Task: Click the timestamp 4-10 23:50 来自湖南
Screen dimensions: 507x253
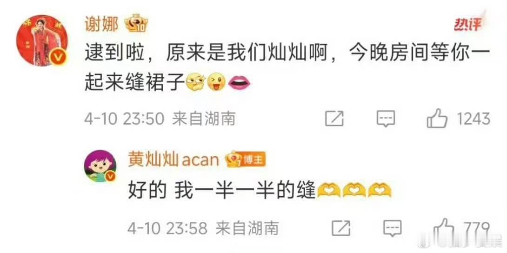Action: coord(160,119)
